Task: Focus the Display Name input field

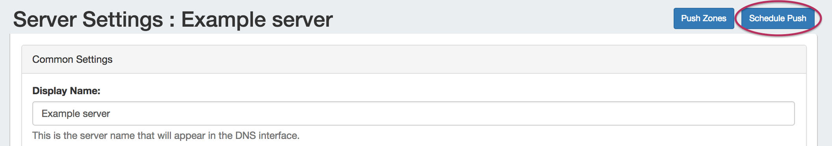Action: 413,113
